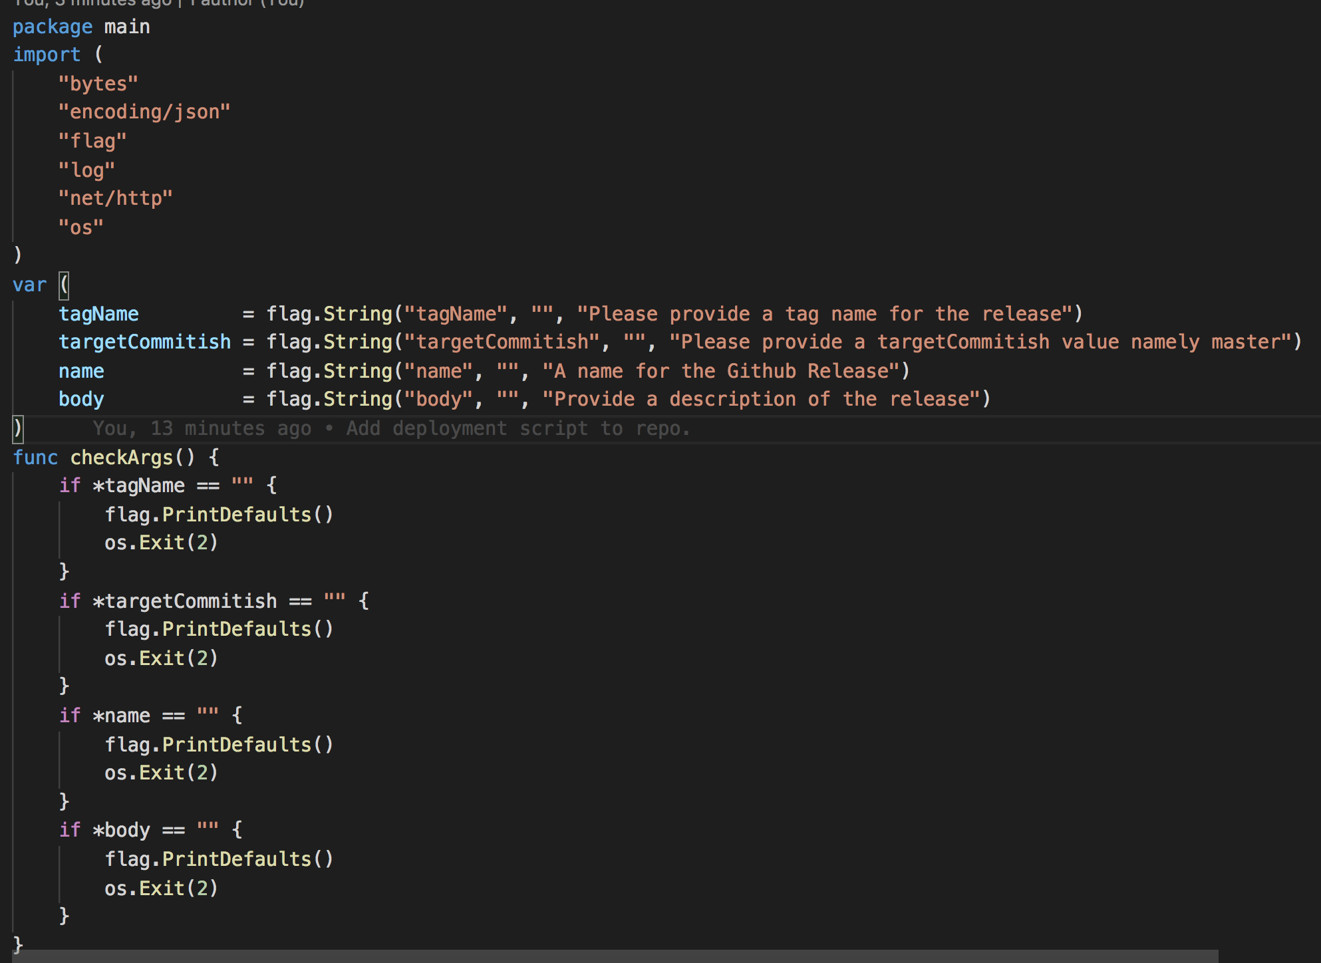Click the "encoding/json" import string
The width and height of the screenshot is (1321, 963).
(144, 112)
